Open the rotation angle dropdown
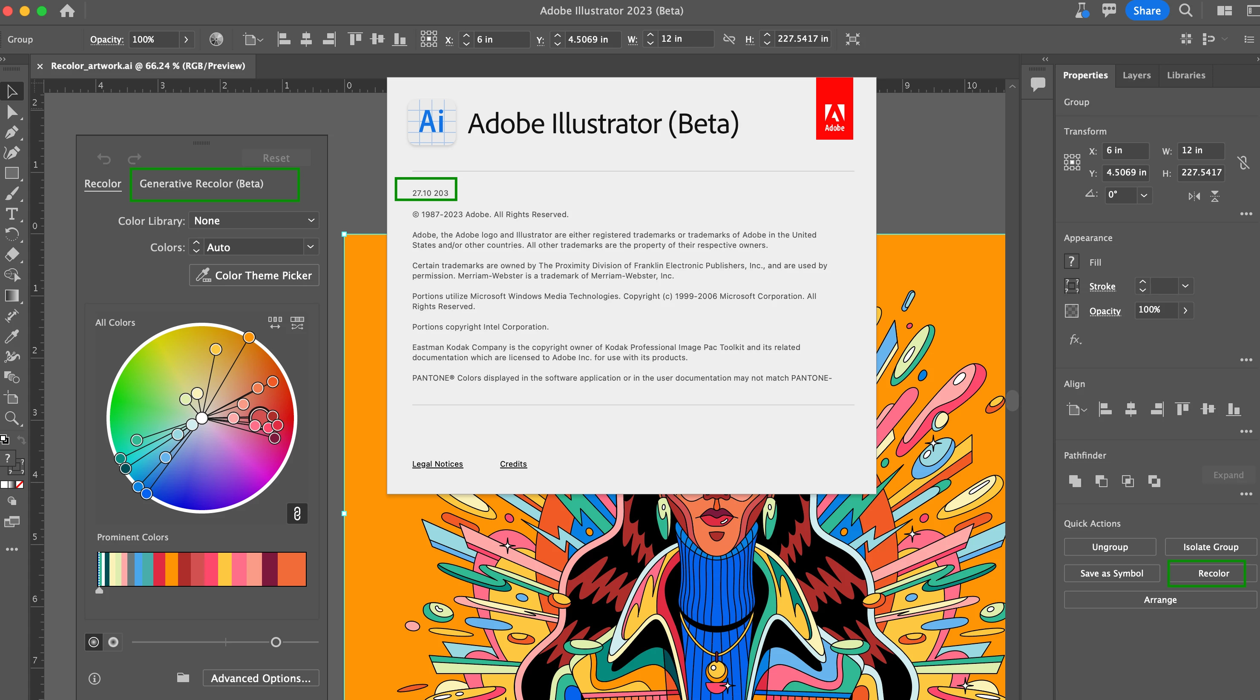 1144,195
